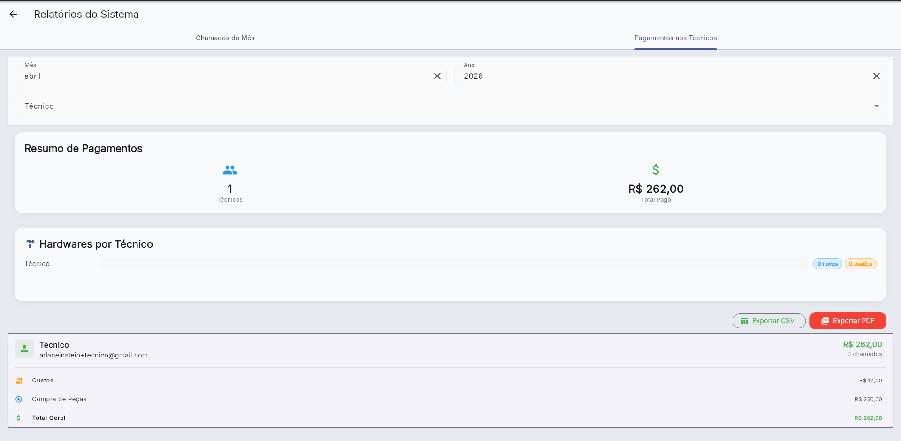Open the Ano field showing 2026
This screenshot has height=441, width=901.
(x=662, y=76)
